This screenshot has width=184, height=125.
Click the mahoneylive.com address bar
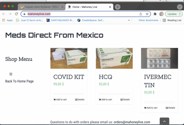(x=86, y=14)
